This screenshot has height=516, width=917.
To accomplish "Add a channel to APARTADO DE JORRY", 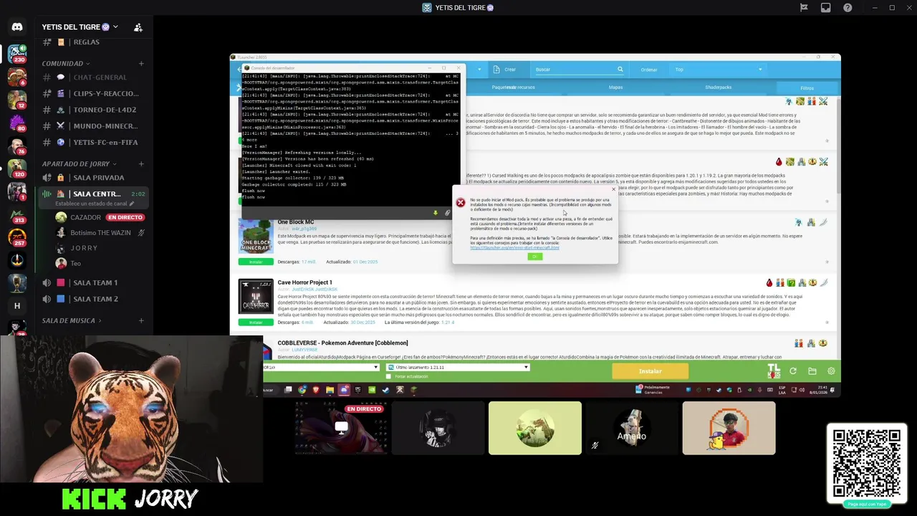I will [x=141, y=164].
